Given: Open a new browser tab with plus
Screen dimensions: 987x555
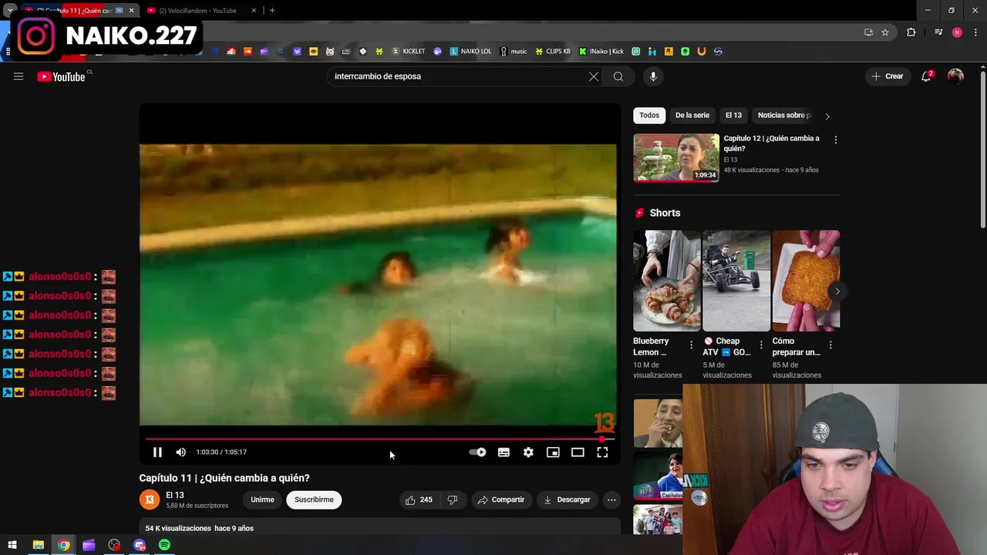Looking at the screenshot, I should pos(272,11).
